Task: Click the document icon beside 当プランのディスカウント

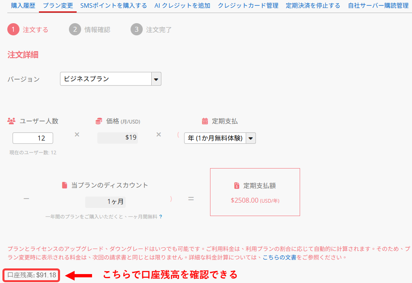Action: (64, 185)
